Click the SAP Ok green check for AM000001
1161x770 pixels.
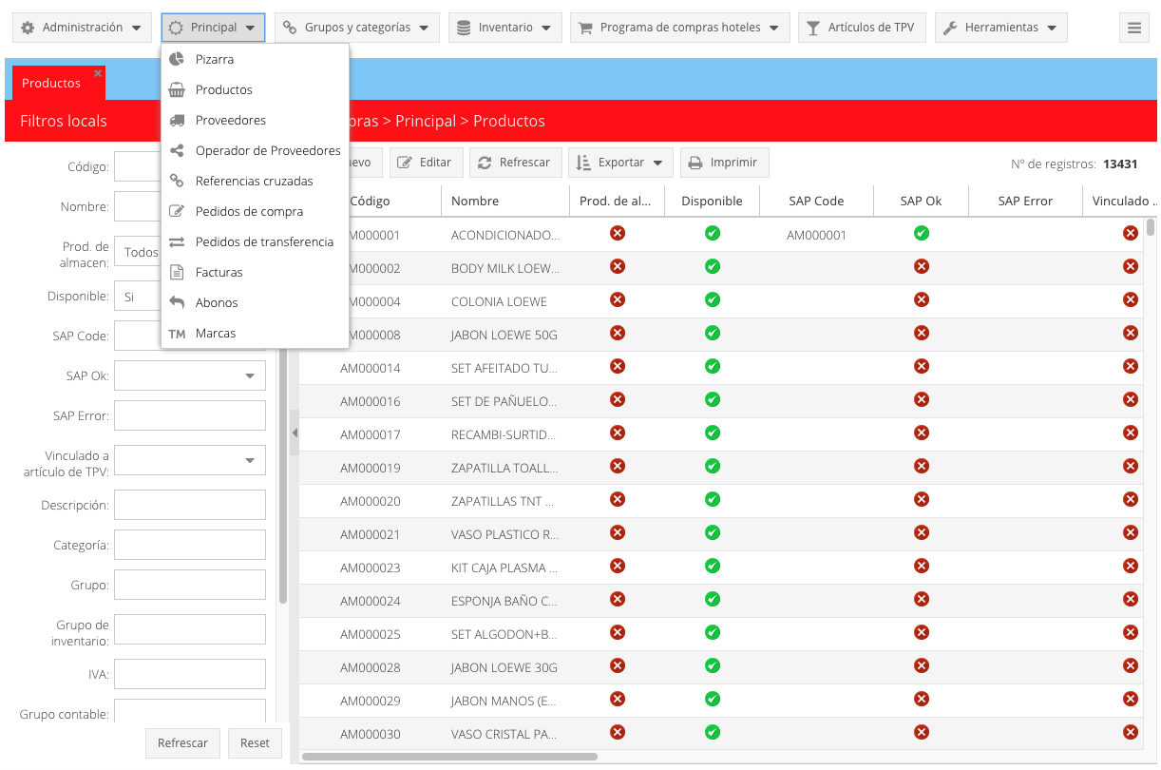point(922,233)
